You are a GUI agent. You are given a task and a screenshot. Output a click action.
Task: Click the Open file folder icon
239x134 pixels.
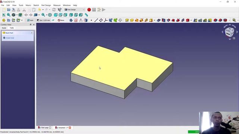pos(9,10)
